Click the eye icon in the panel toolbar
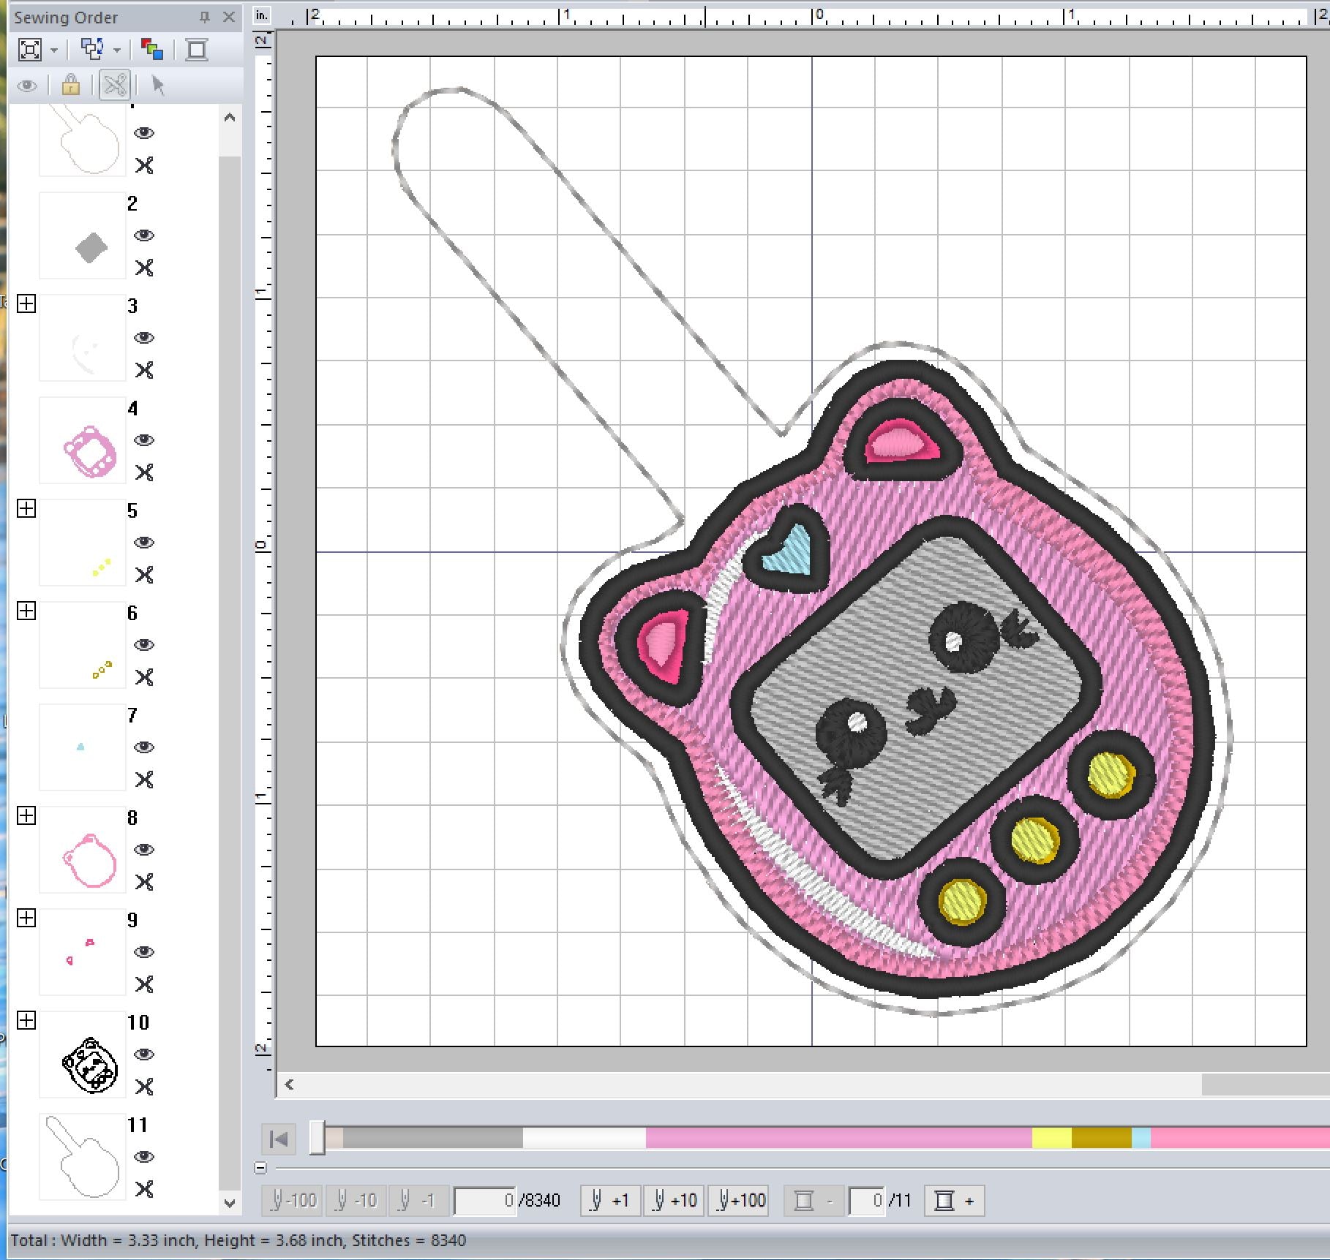Screen dimensions: 1330x1260 point(28,86)
